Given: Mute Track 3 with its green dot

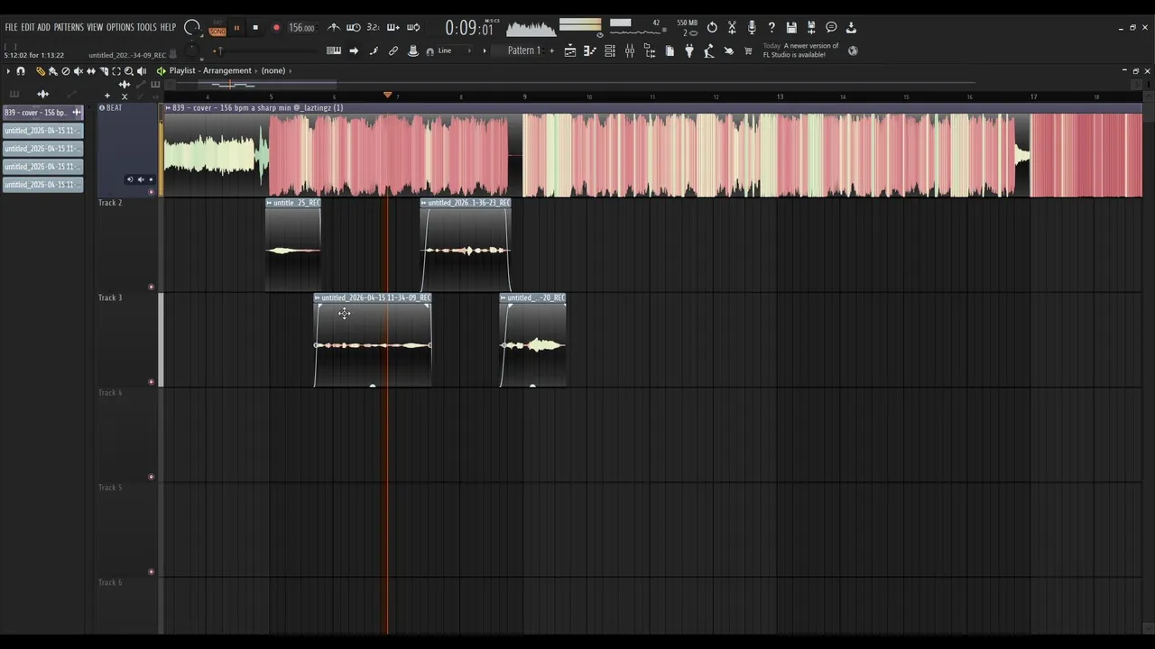Looking at the screenshot, I should coord(151,381).
